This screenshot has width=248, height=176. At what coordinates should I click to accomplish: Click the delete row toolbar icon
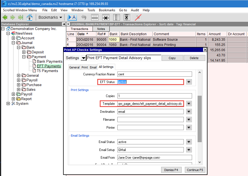click(x=106, y=17)
